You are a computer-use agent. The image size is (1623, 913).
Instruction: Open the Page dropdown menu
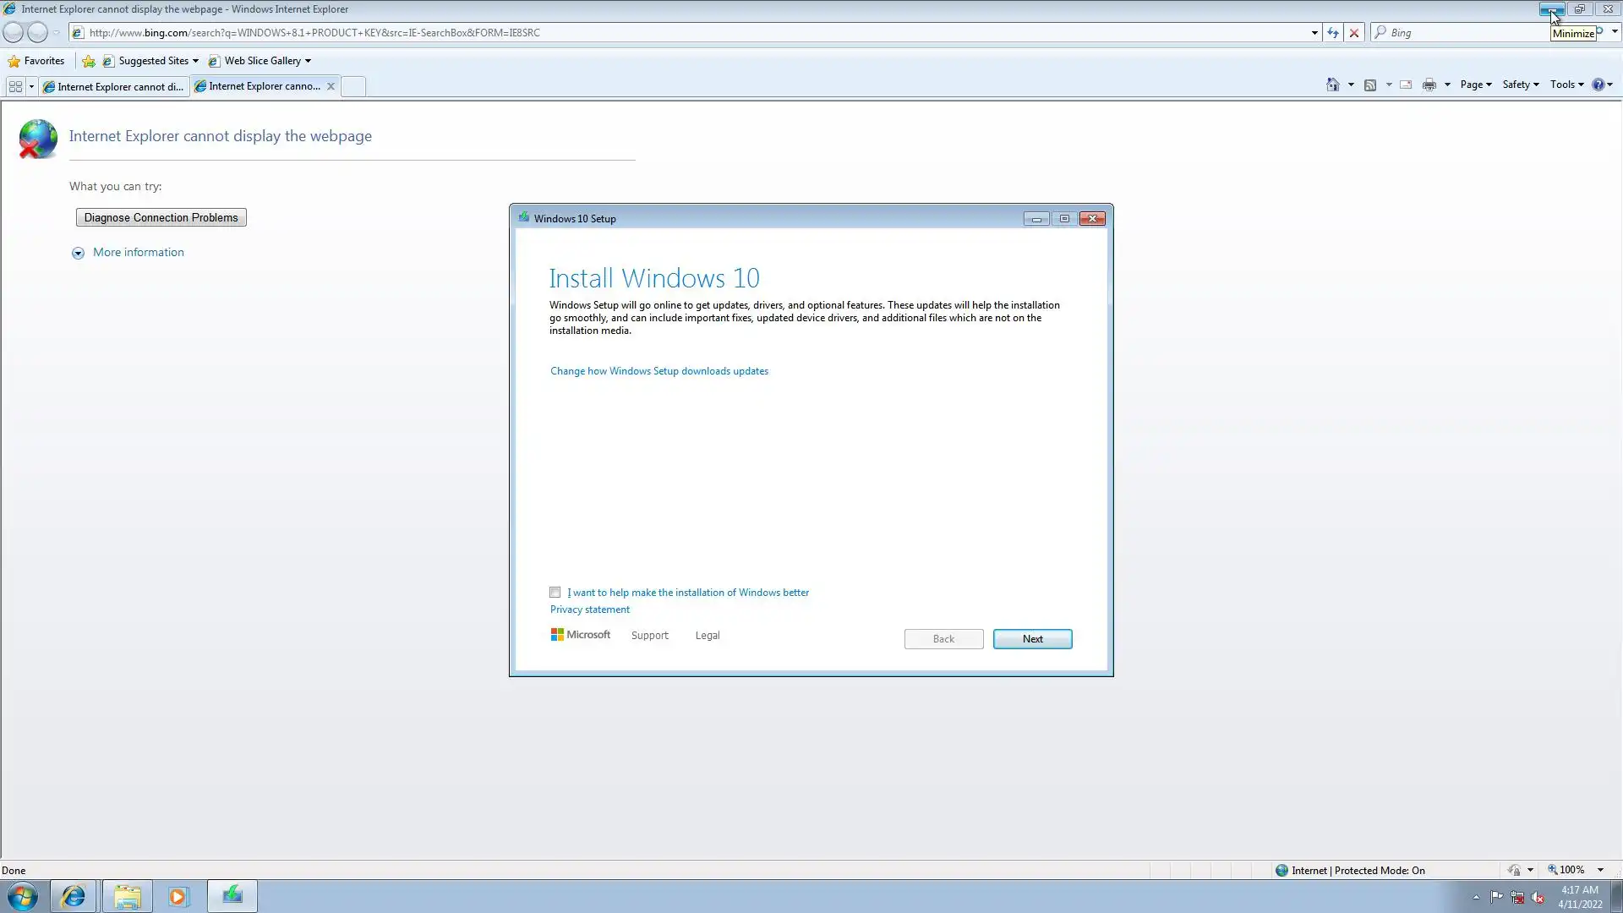1475,85
